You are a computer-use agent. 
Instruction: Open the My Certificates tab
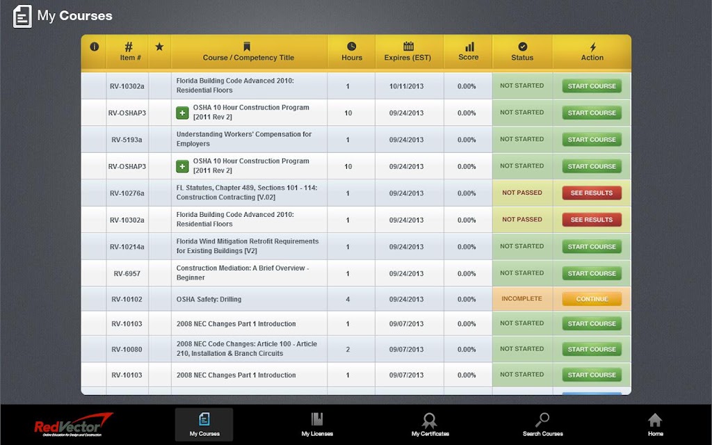pyautogui.click(x=430, y=425)
